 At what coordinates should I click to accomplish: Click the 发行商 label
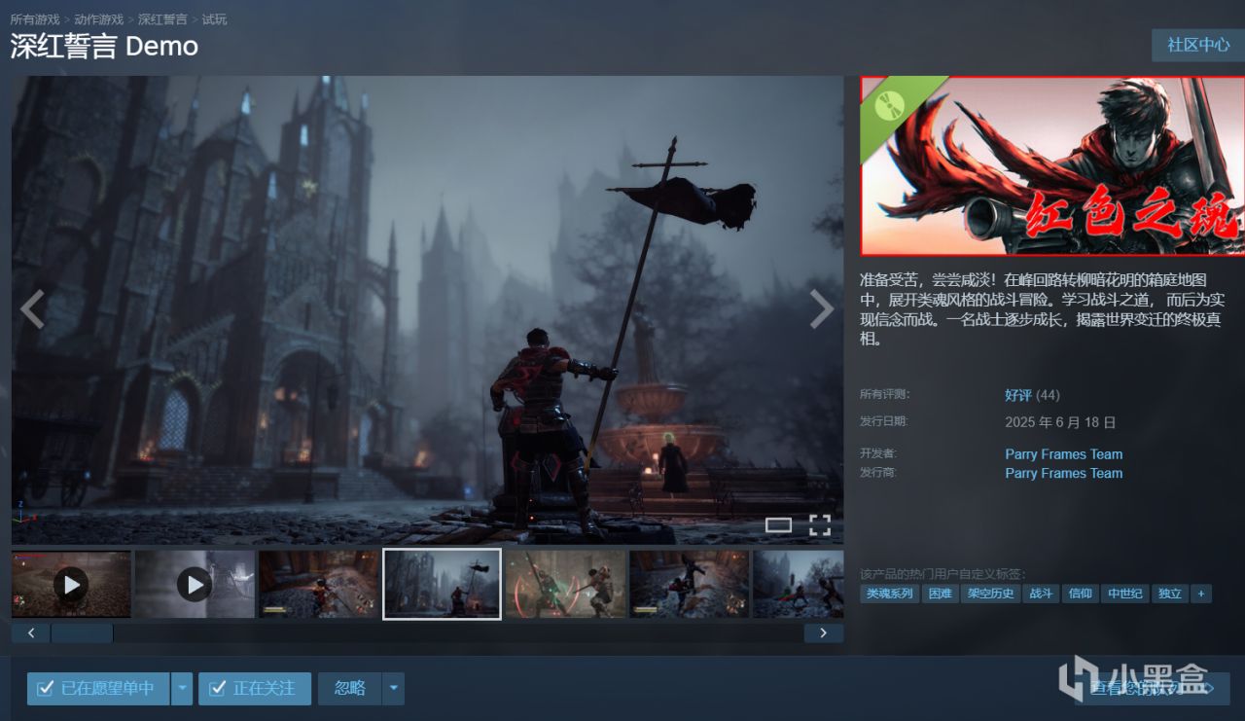tap(878, 472)
